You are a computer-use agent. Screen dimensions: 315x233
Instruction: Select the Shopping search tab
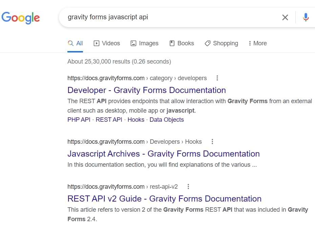point(221,43)
